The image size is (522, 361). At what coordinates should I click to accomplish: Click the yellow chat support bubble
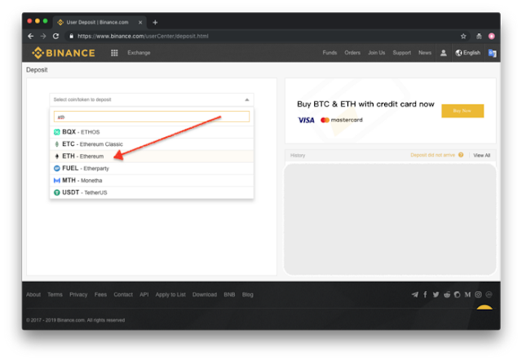[x=484, y=307]
